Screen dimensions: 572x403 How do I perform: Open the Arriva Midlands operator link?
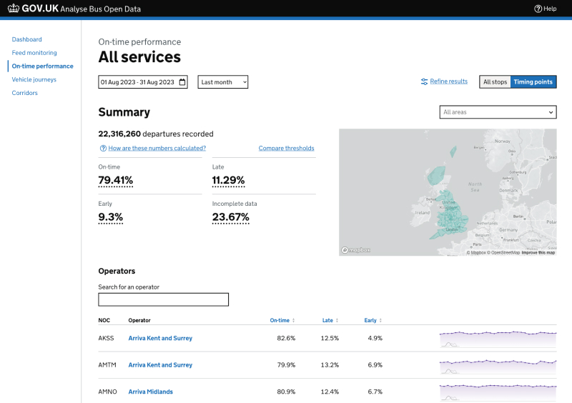[x=150, y=392]
